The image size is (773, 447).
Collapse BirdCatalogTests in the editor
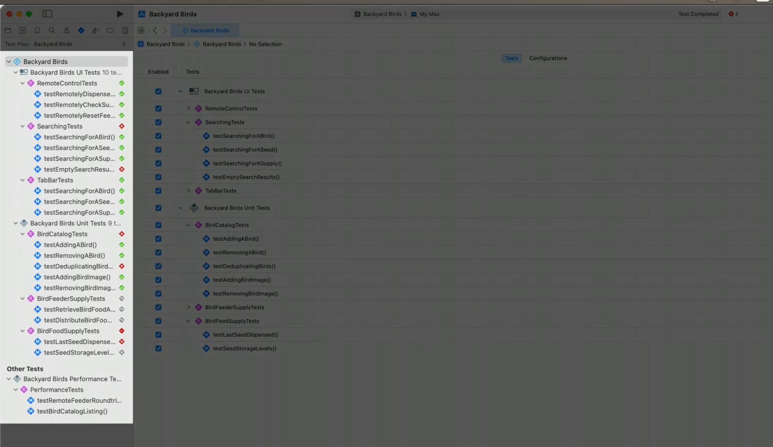point(188,225)
